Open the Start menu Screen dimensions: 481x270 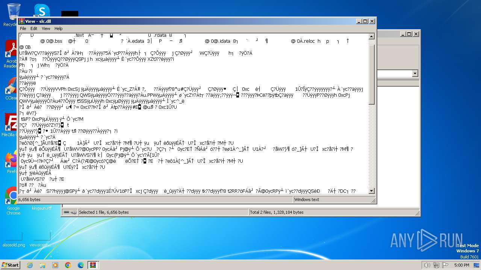(11, 265)
